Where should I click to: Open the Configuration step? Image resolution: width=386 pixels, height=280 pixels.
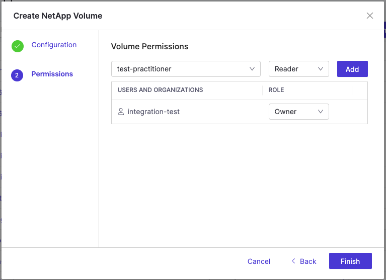pos(54,45)
